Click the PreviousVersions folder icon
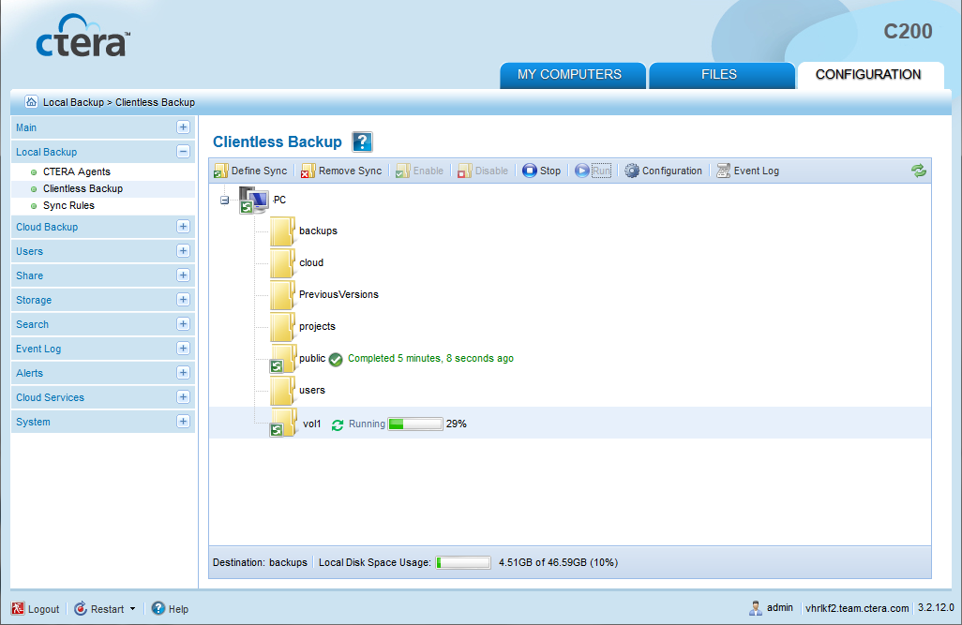 282,295
